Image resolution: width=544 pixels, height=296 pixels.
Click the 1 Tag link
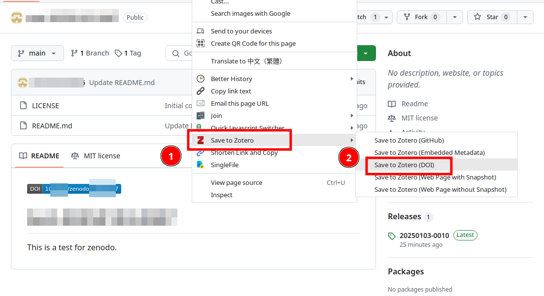(128, 53)
